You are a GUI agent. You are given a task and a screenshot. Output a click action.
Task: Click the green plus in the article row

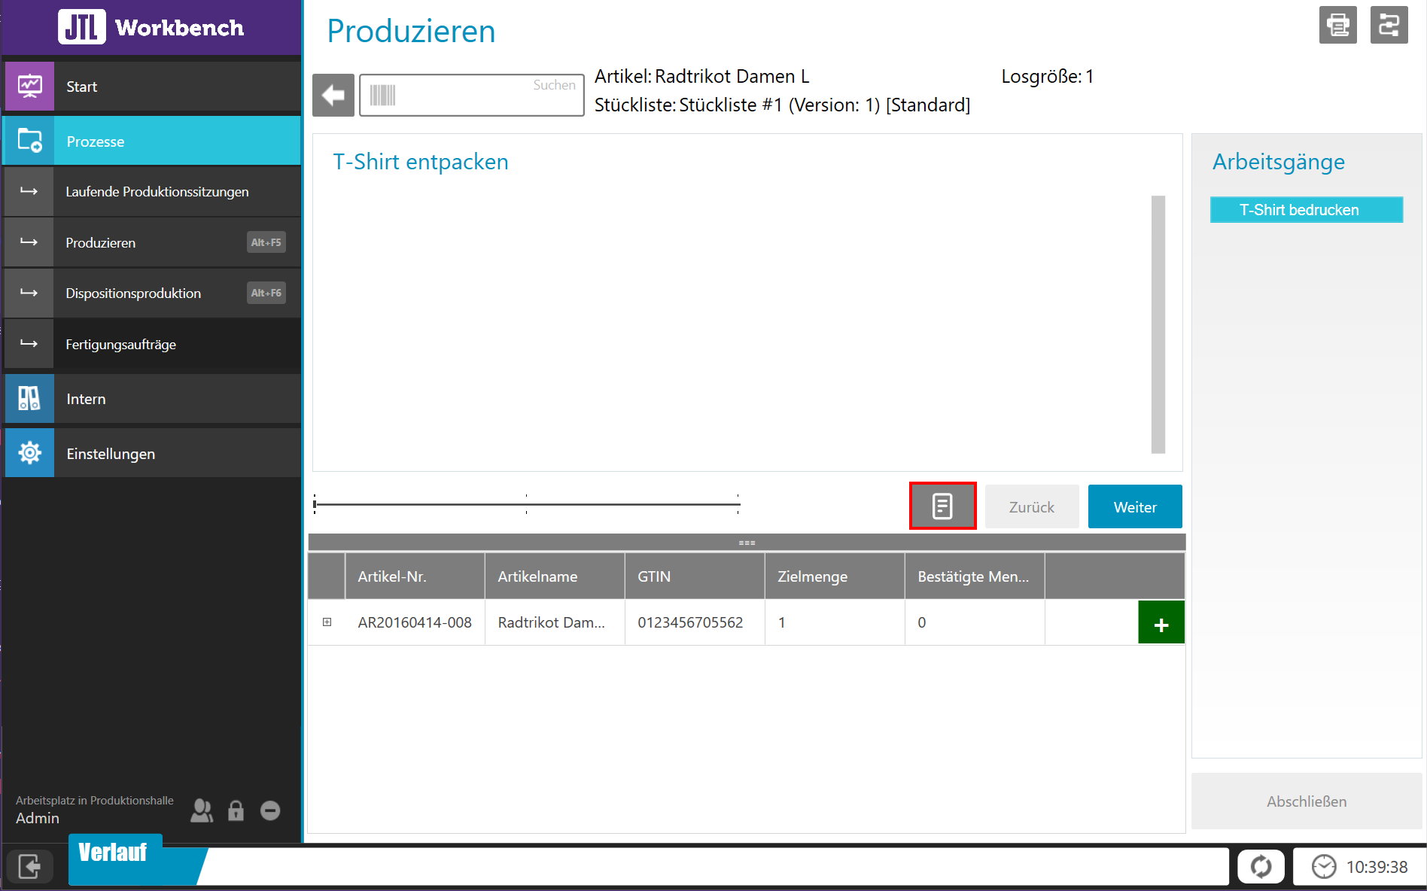point(1161,622)
